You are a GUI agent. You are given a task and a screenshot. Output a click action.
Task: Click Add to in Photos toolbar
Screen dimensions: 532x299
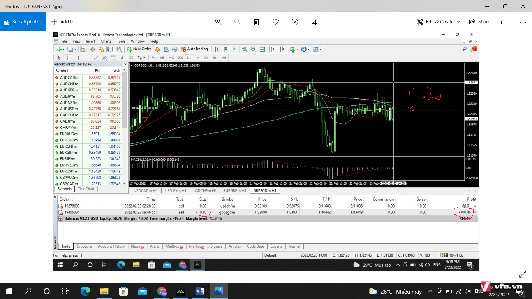63,22
